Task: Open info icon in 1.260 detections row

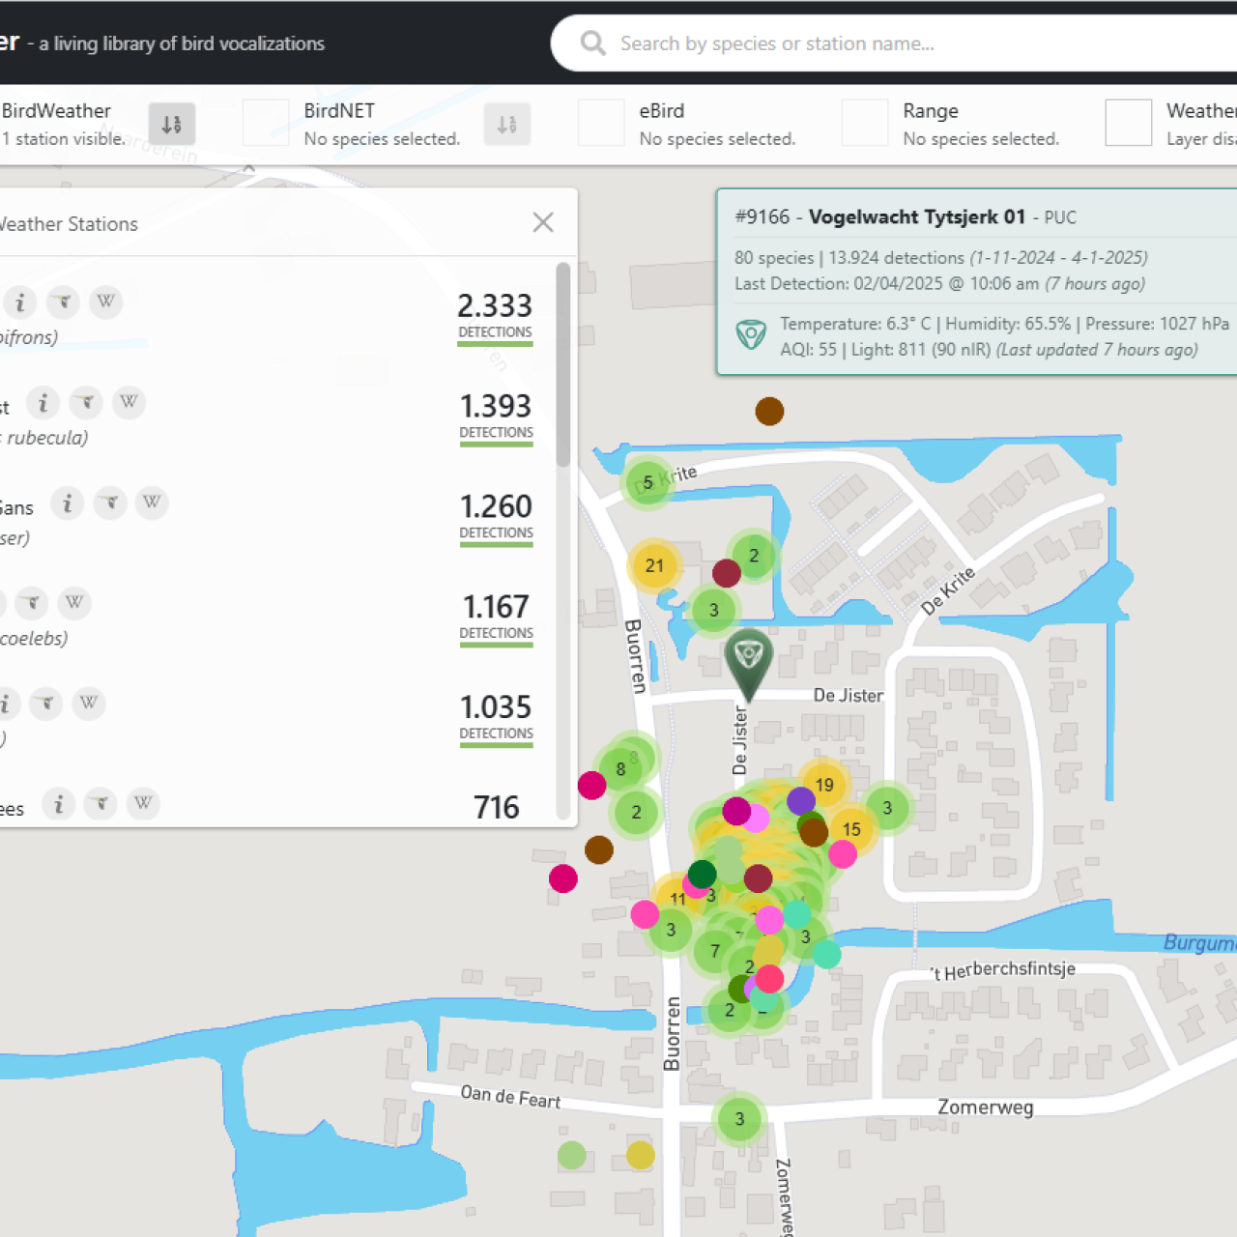Action: click(67, 503)
